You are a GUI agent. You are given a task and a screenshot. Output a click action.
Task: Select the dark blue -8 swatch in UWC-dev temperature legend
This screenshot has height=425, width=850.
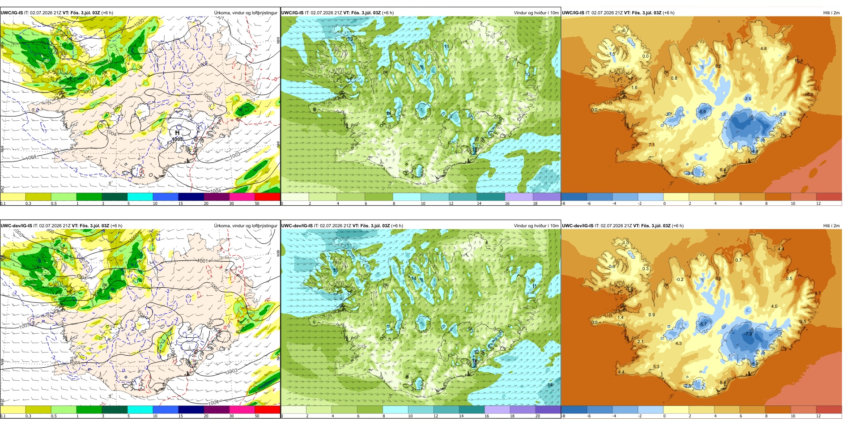coord(574,409)
